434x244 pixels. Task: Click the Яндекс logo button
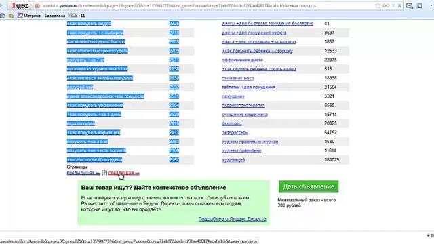pyautogui.click(x=20, y=6)
